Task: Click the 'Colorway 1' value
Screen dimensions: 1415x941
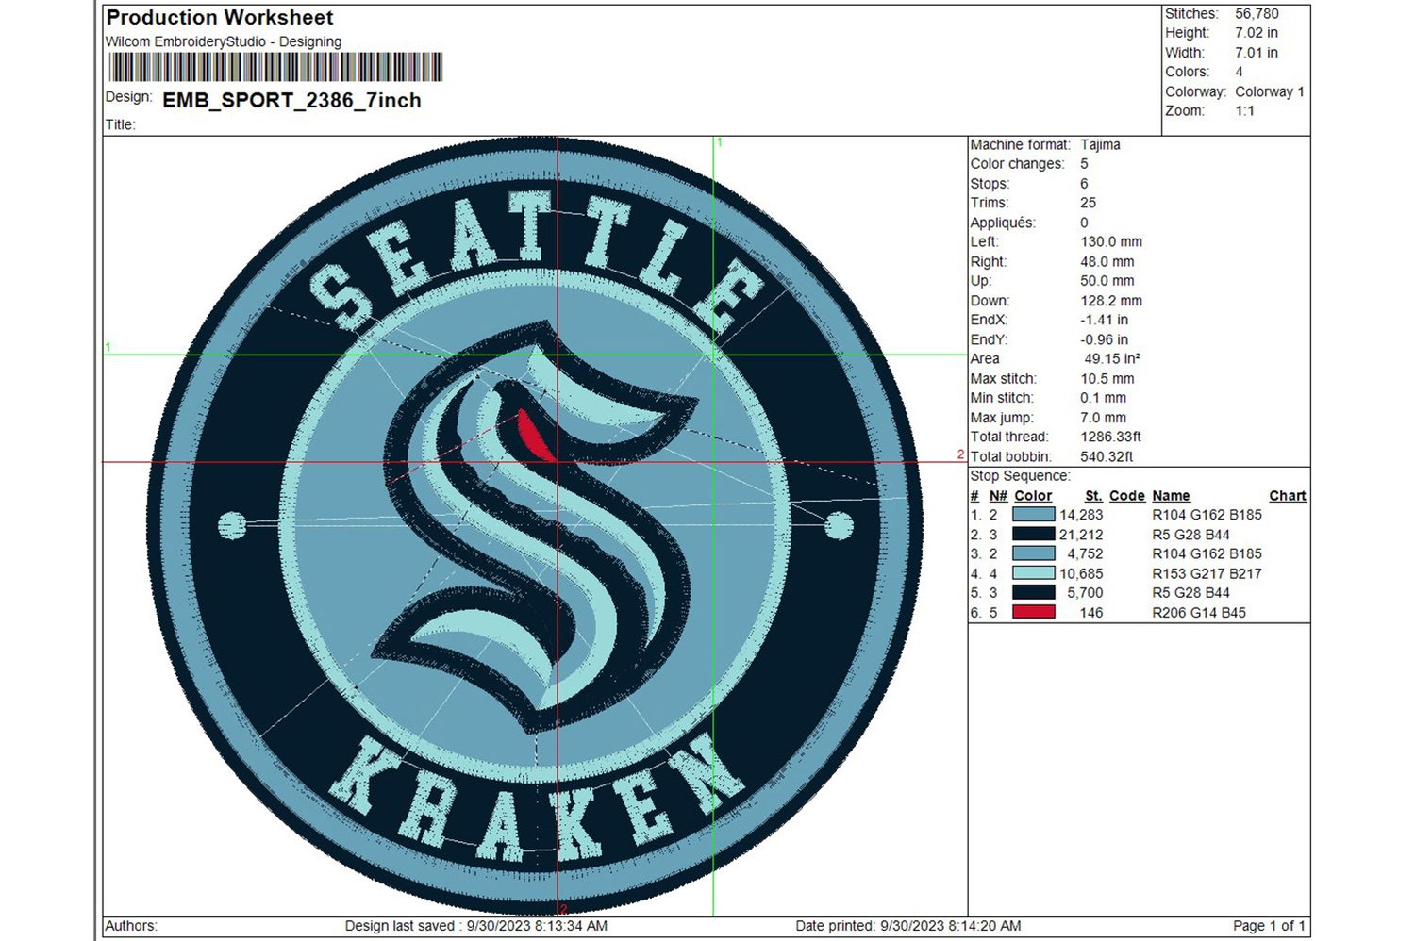Action: (x=1270, y=91)
